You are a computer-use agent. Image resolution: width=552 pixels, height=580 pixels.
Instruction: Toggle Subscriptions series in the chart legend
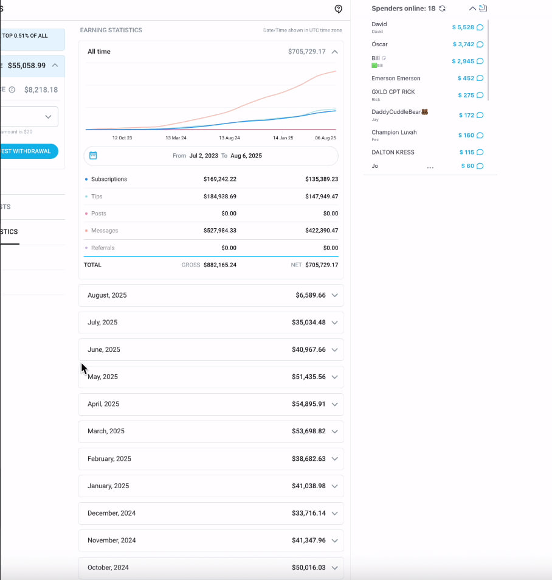pos(108,180)
